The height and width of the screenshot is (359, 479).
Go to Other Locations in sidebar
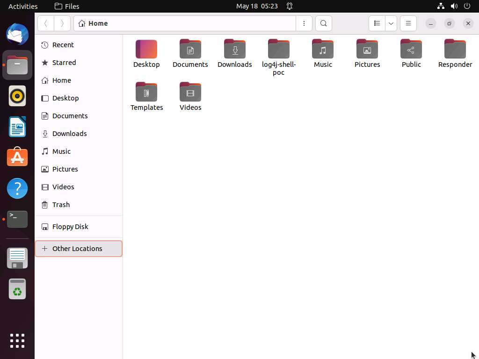(77, 249)
